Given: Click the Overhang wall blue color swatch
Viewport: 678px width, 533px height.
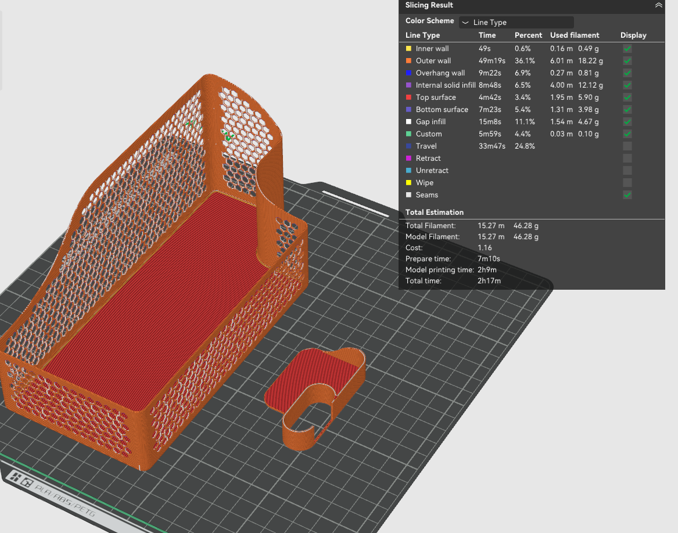Looking at the screenshot, I should coord(408,73).
